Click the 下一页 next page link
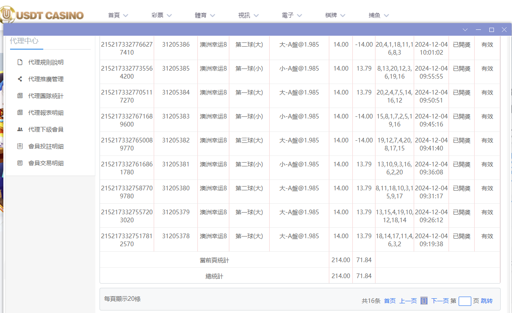This screenshot has width=512, height=313. pos(440,301)
